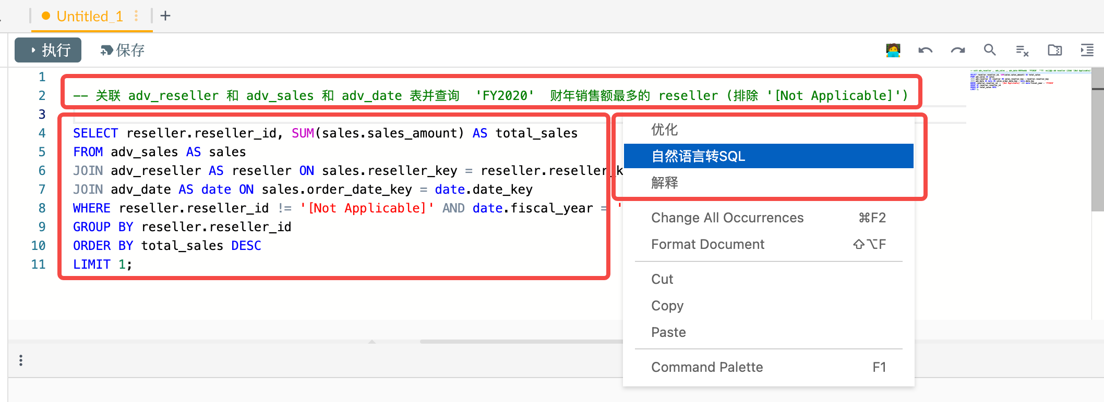
Task: Click the AI assistant technologist emoji icon
Action: (893, 51)
